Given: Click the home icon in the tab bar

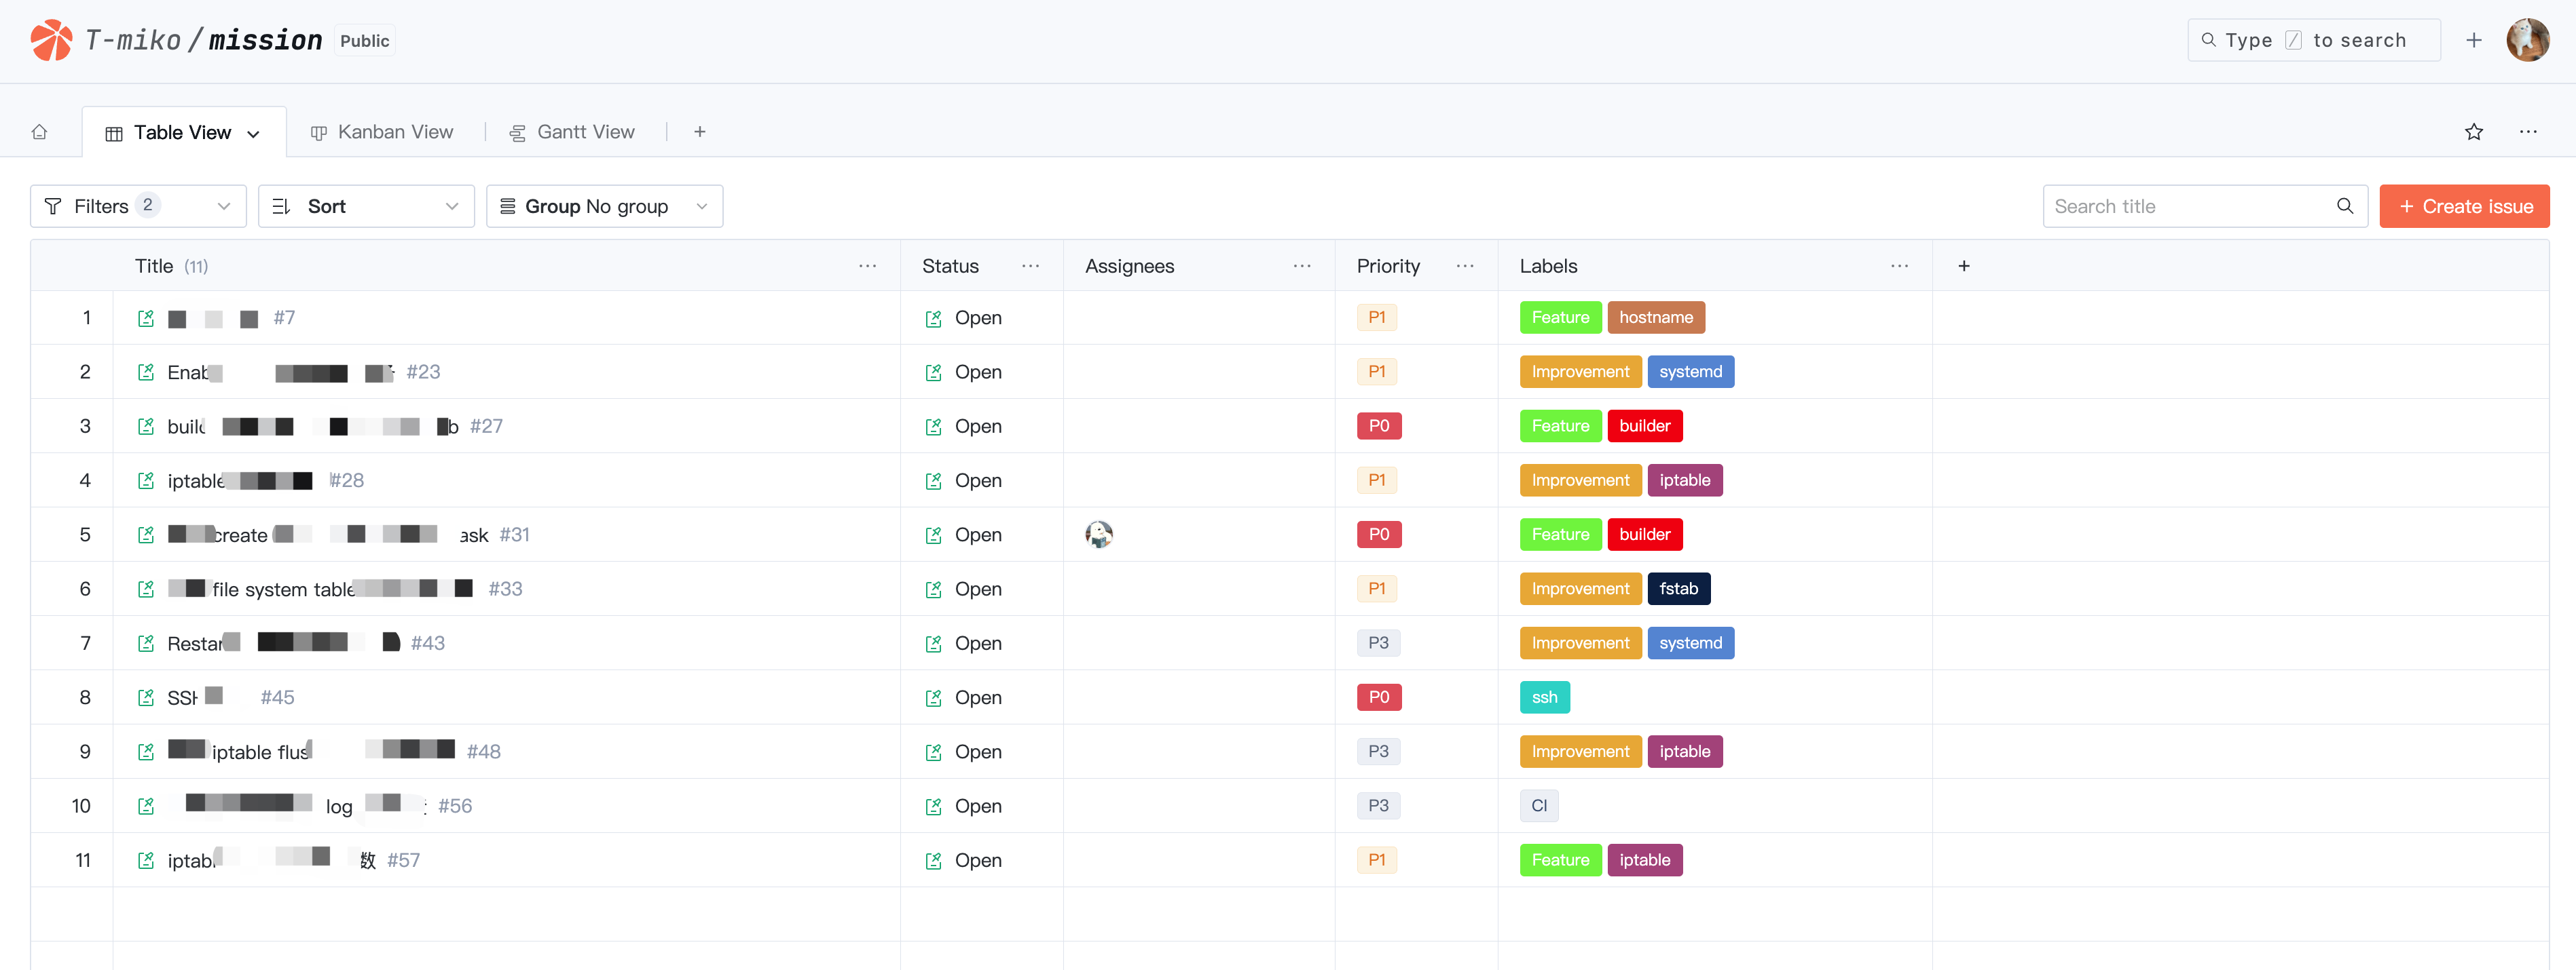Looking at the screenshot, I should click(39, 132).
